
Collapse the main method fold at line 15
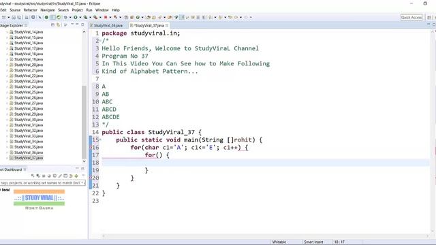point(100,140)
